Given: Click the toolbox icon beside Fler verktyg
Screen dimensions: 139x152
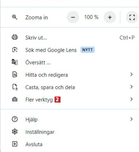Looking at the screenshot, I should point(15,99).
